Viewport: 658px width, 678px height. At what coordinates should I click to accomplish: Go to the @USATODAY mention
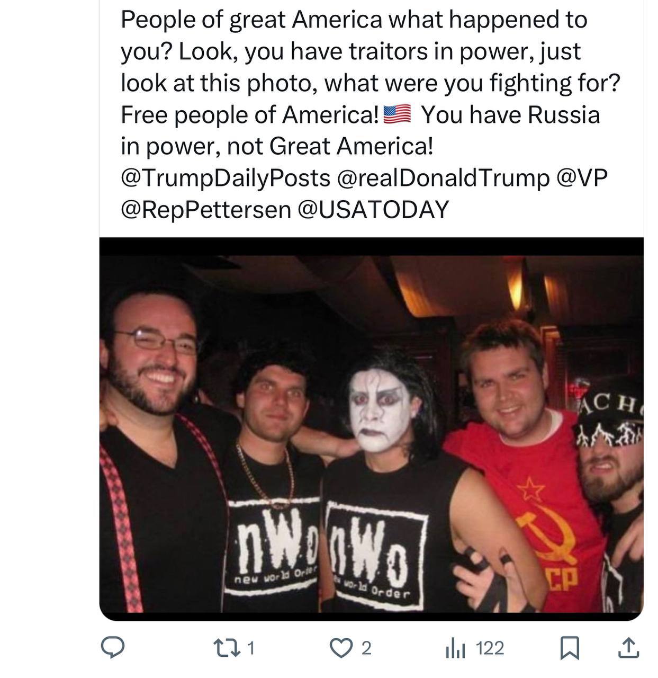[x=373, y=210]
